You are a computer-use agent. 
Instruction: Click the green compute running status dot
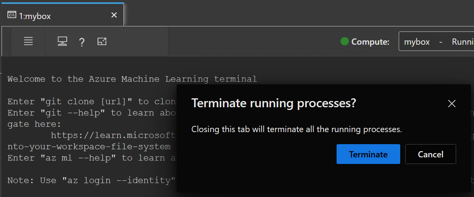coord(344,41)
